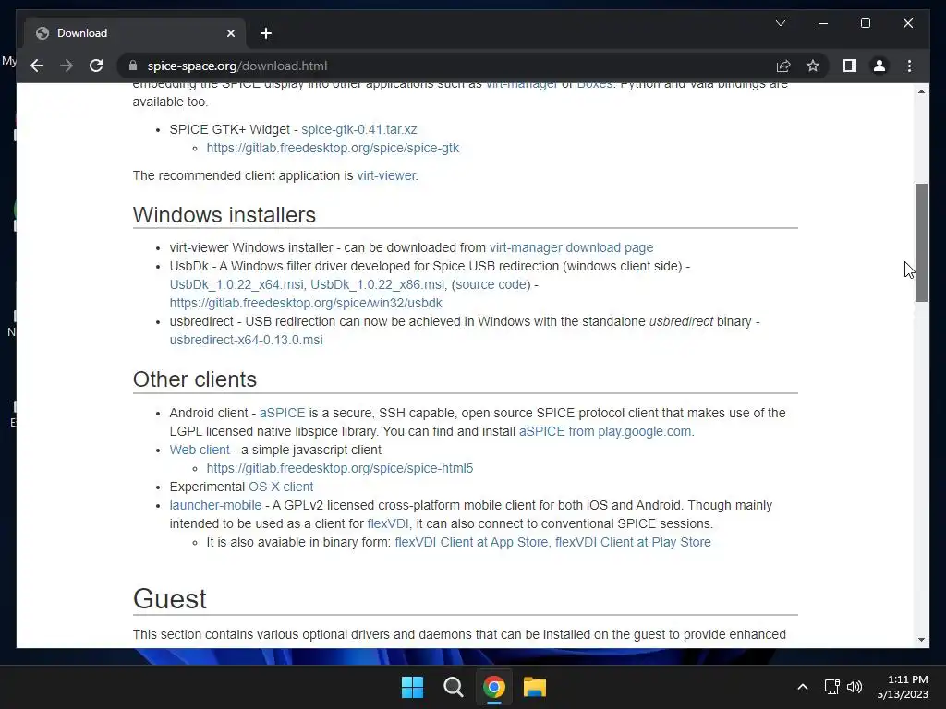Reload the current page

tap(96, 66)
